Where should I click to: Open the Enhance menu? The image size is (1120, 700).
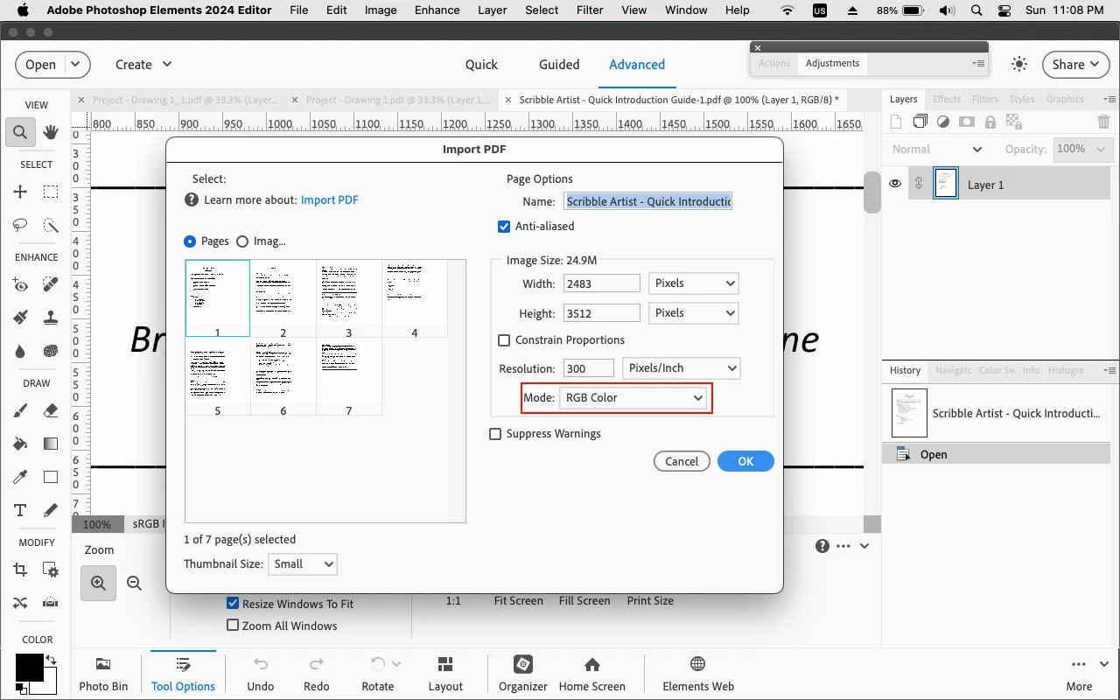[437, 10]
